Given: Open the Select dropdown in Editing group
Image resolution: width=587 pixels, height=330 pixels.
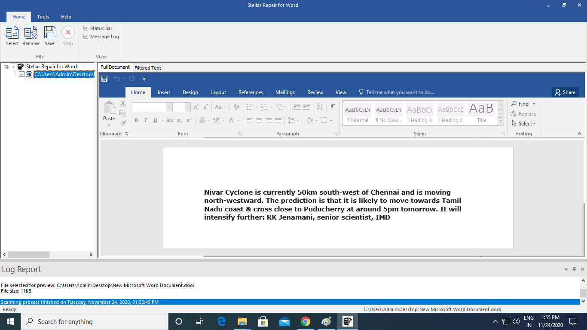Looking at the screenshot, I should pos(524,124).
